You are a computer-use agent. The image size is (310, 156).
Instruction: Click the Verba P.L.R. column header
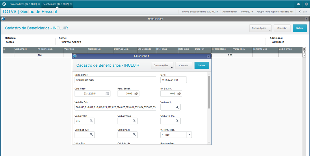[x=26, y=50]
